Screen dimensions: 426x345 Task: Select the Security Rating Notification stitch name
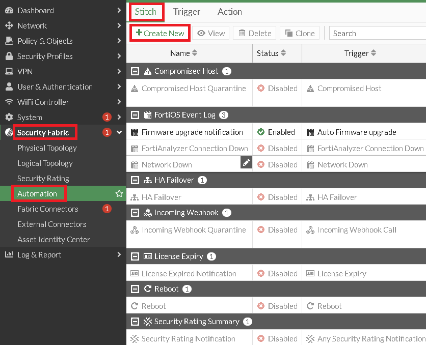pos(188,338)
